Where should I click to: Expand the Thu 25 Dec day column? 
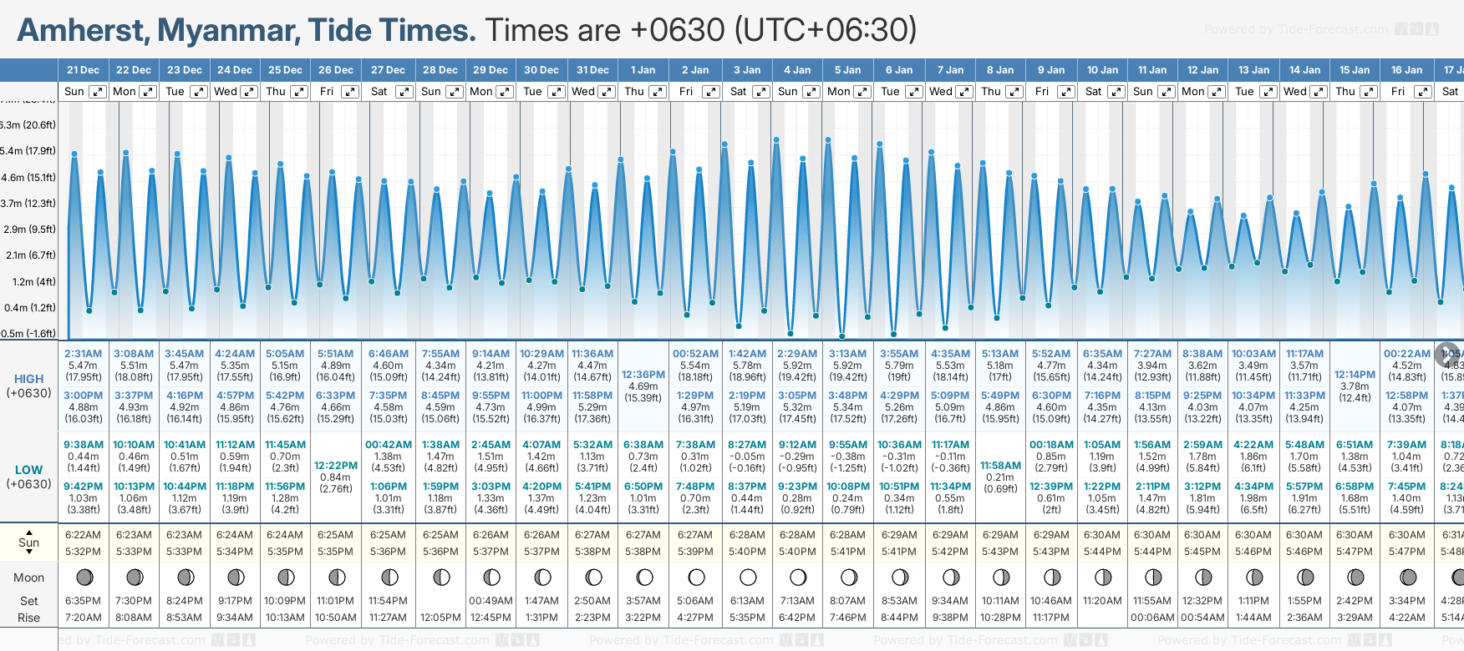point(299,92)
